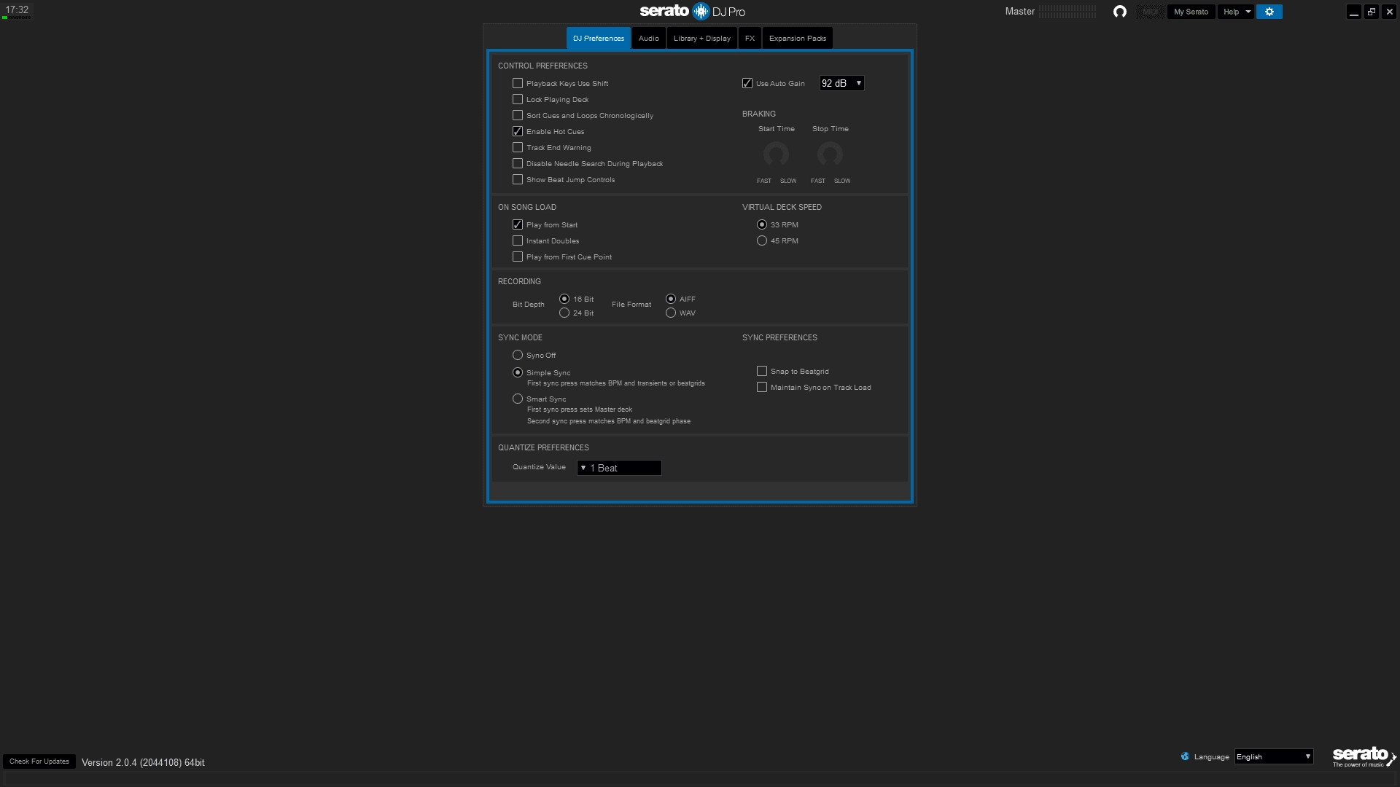The height and width of the screenshot is (787, 1400).
Task: Check Maintain Sync on Track Load
Action: [x=762, y=388]
